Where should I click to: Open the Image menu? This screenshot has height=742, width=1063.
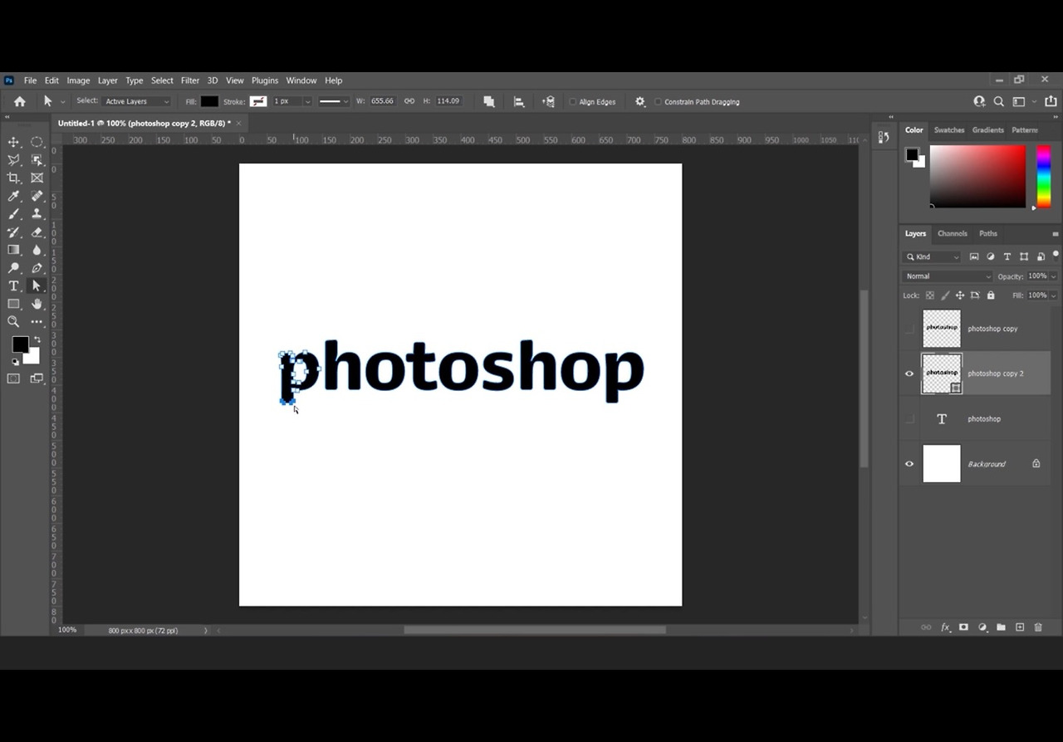[78, 81]
